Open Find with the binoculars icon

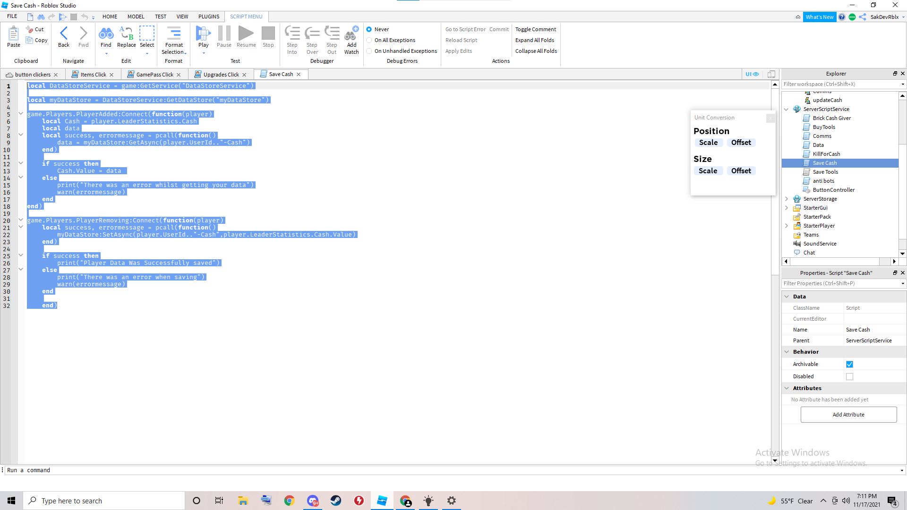tap(106, 34)
